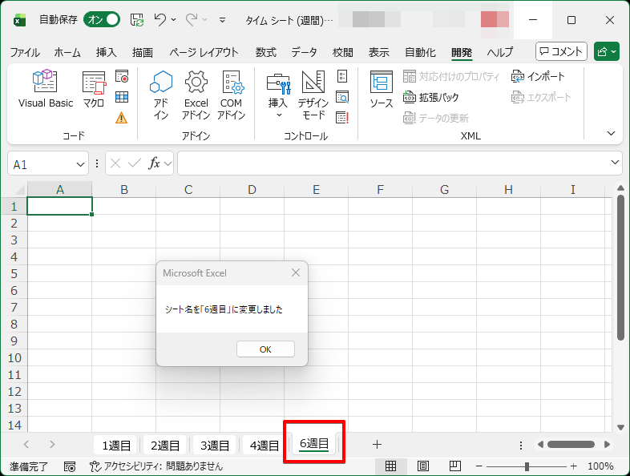630x476 pixels.
Task: Open the insert function dropdown arrow
Action: [x=168, y=163]
